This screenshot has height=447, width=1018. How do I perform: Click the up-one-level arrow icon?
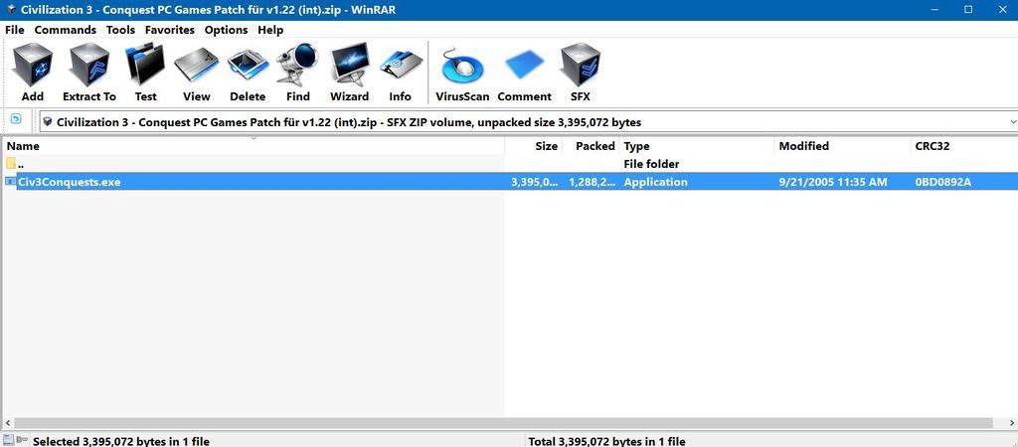16,119
